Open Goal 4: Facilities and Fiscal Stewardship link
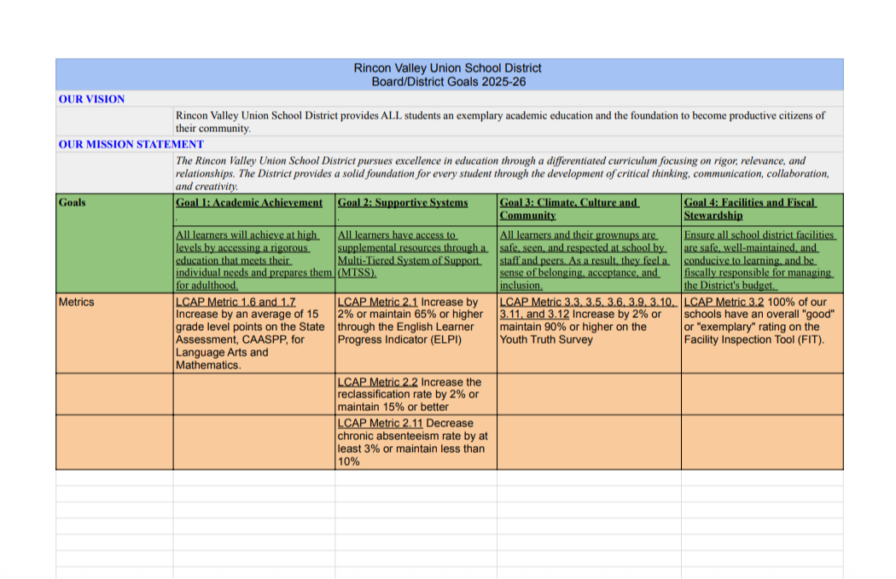 [749, 209]
